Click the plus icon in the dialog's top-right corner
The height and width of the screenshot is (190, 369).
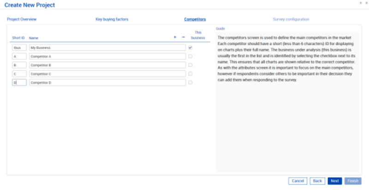point(360,3)
